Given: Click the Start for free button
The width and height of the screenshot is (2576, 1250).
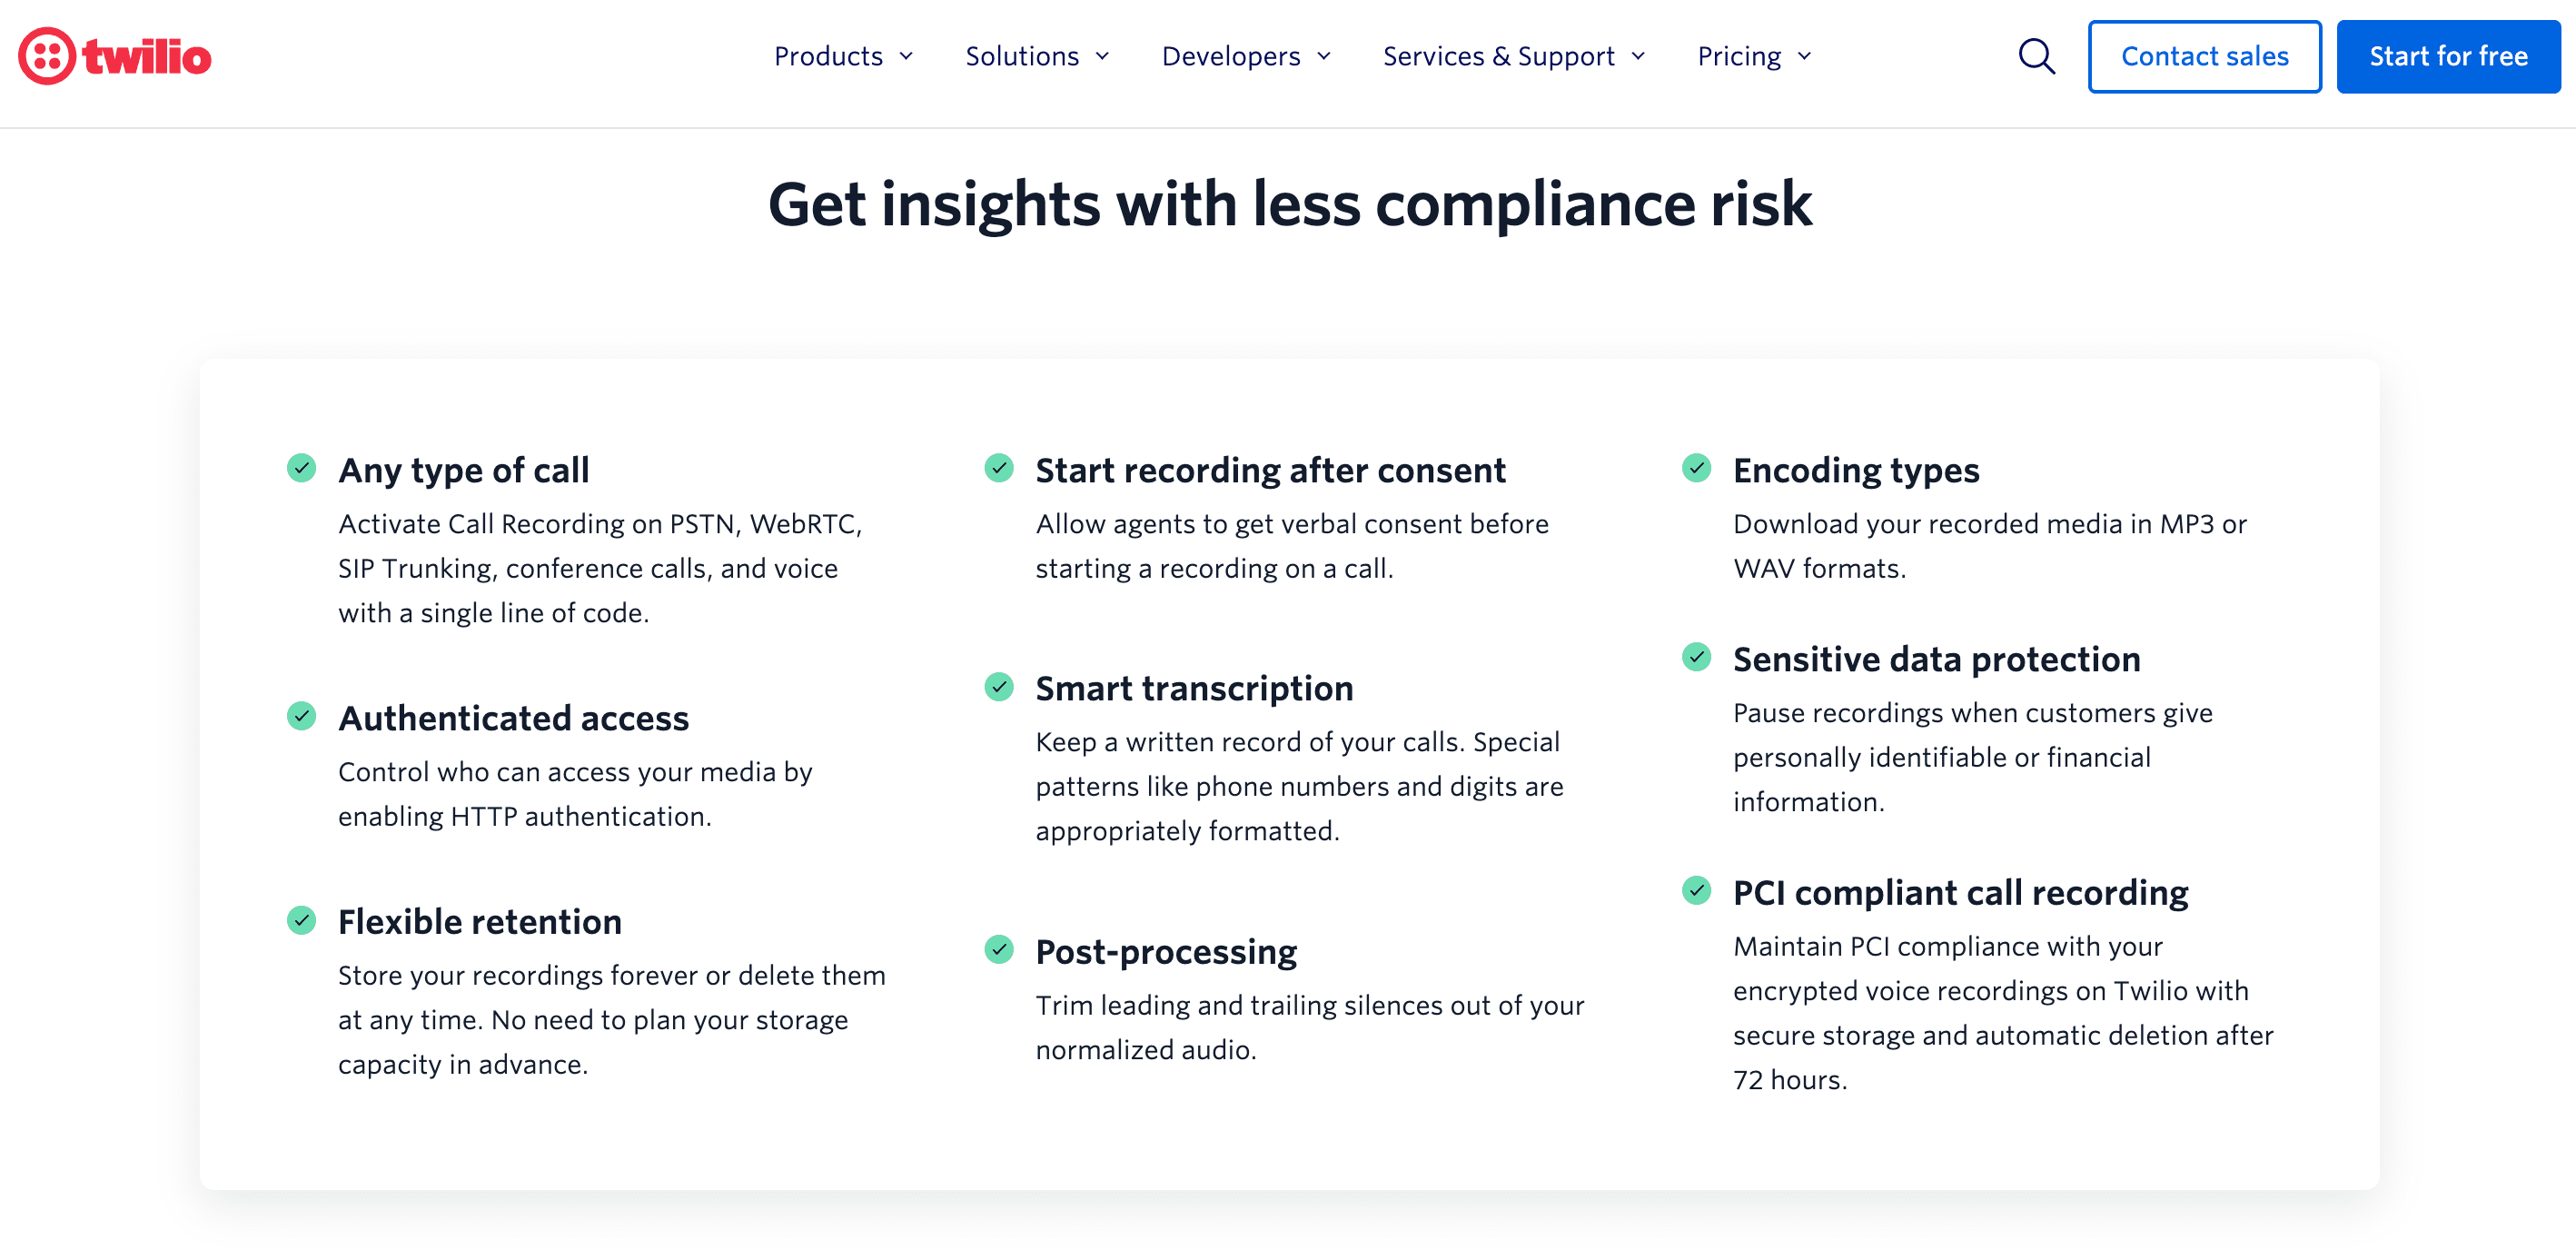Looking at the screenshot, I should [x=2448, y=57].
